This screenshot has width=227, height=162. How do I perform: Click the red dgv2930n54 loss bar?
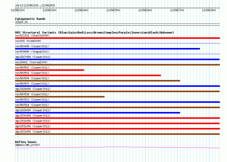click(x=117, y=118)
